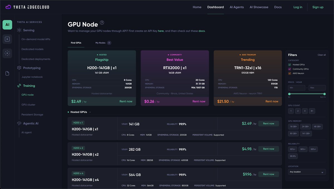Collapse the Hosted GPUs list section
334x189 pixels.
(90, 112)
